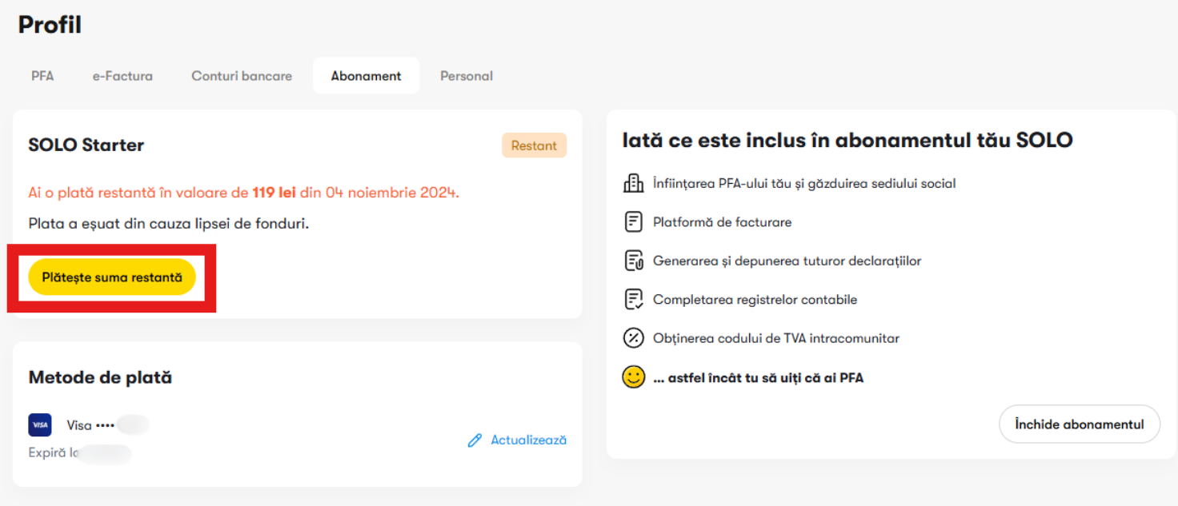Click the Visa card logo

tap(40, 425)
